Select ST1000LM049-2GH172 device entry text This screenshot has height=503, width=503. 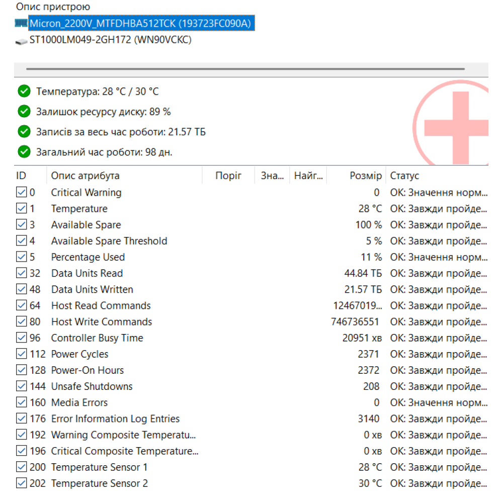[110, 41]
